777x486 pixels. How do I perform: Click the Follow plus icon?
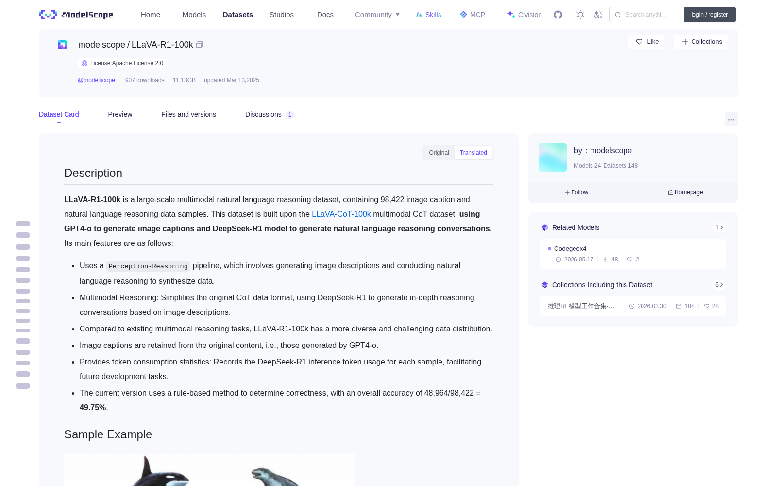[x=567, y=192]
